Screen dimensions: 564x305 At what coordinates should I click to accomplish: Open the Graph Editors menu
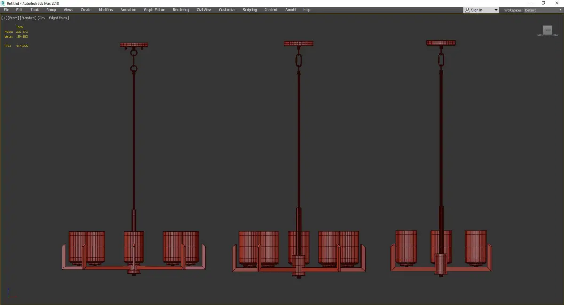155,10
